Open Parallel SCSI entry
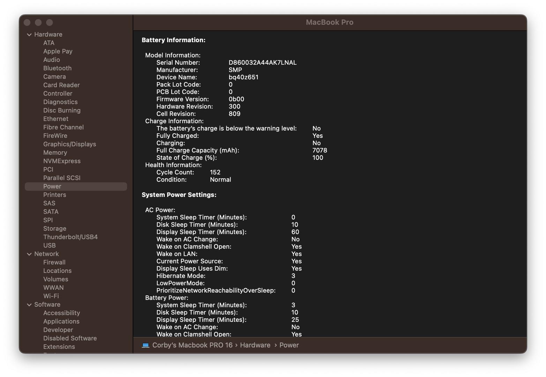Image resolution: width=546 pixels, height=377 pixels. coord(62,178)
